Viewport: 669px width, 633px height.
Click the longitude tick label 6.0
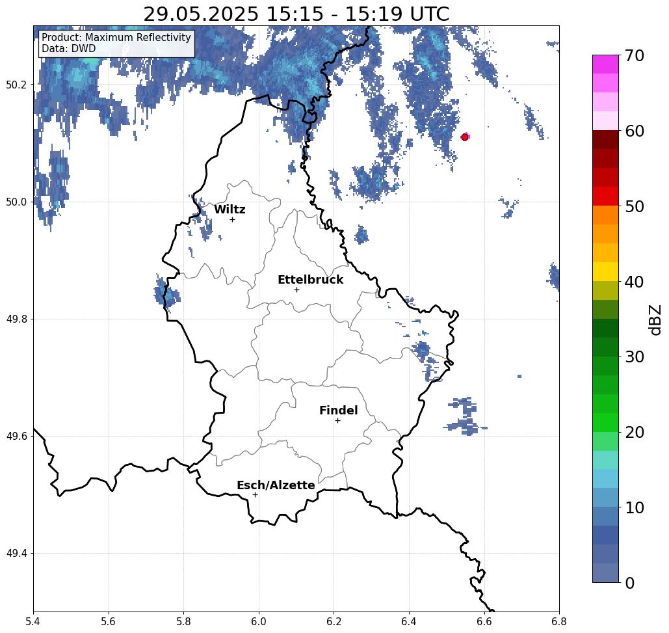tap(259, 621)
